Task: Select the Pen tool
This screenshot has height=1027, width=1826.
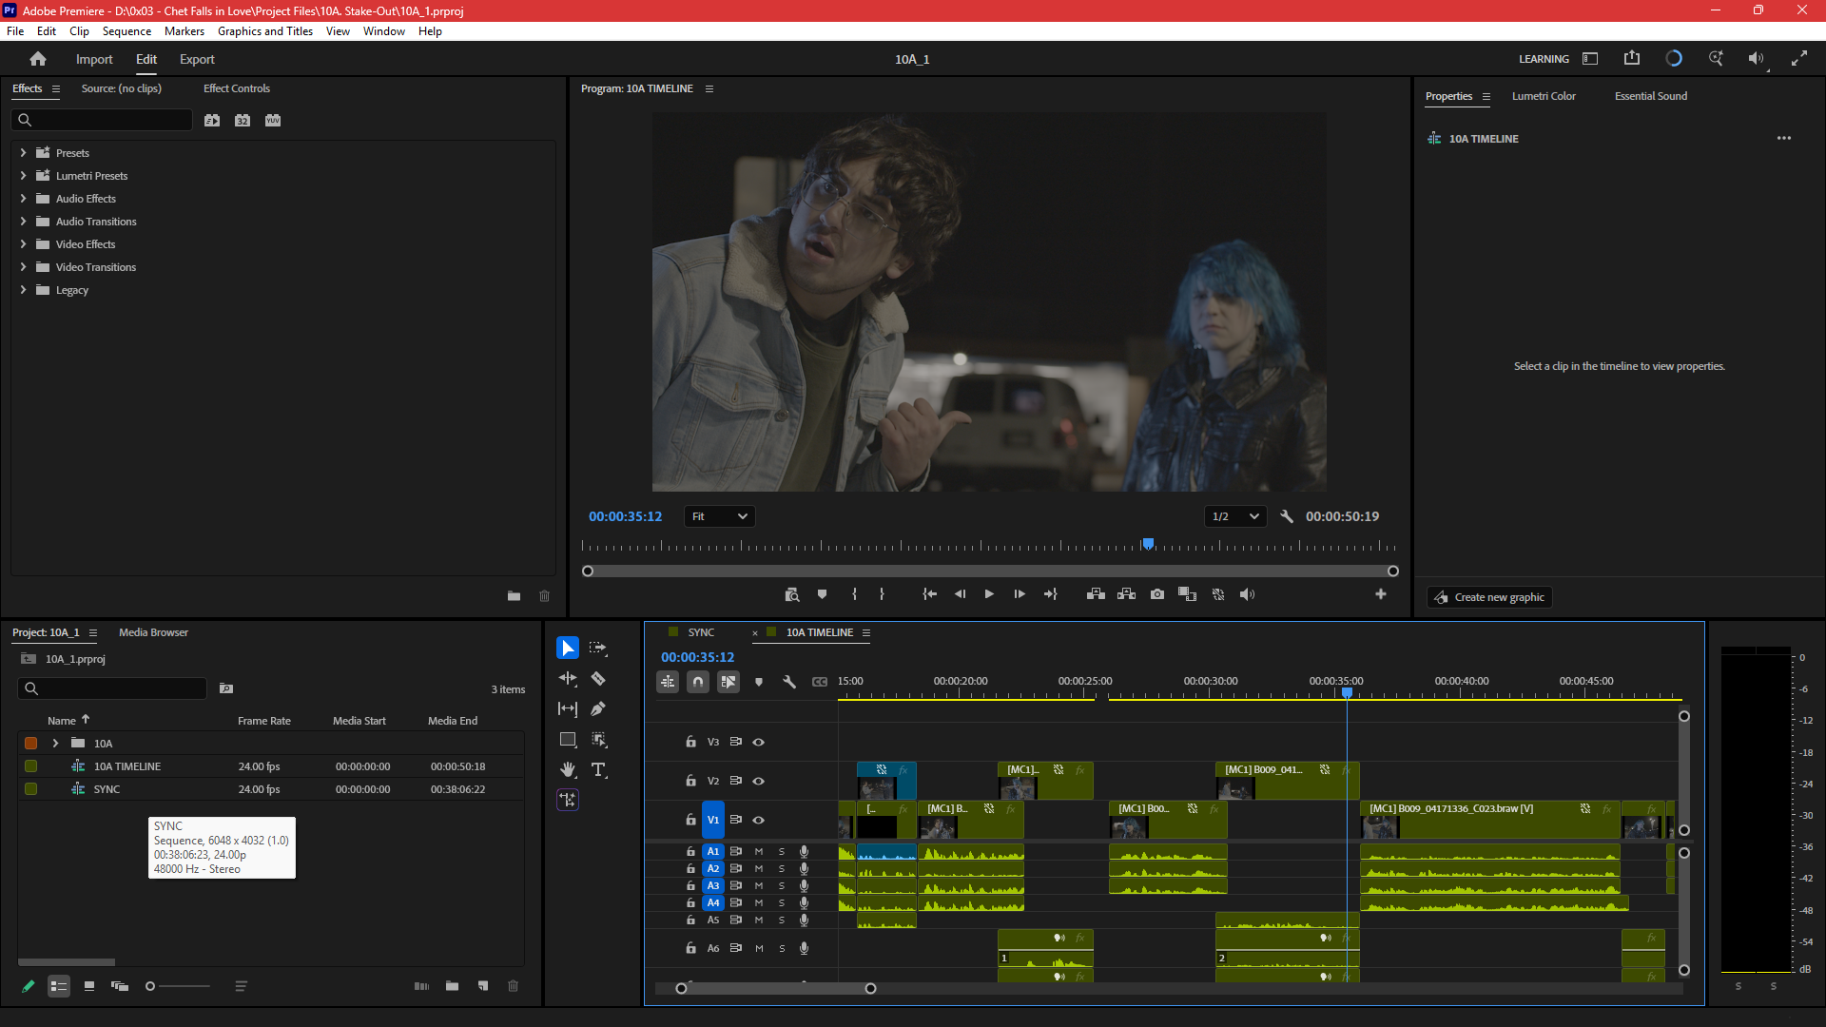Action: click(598, 709)
